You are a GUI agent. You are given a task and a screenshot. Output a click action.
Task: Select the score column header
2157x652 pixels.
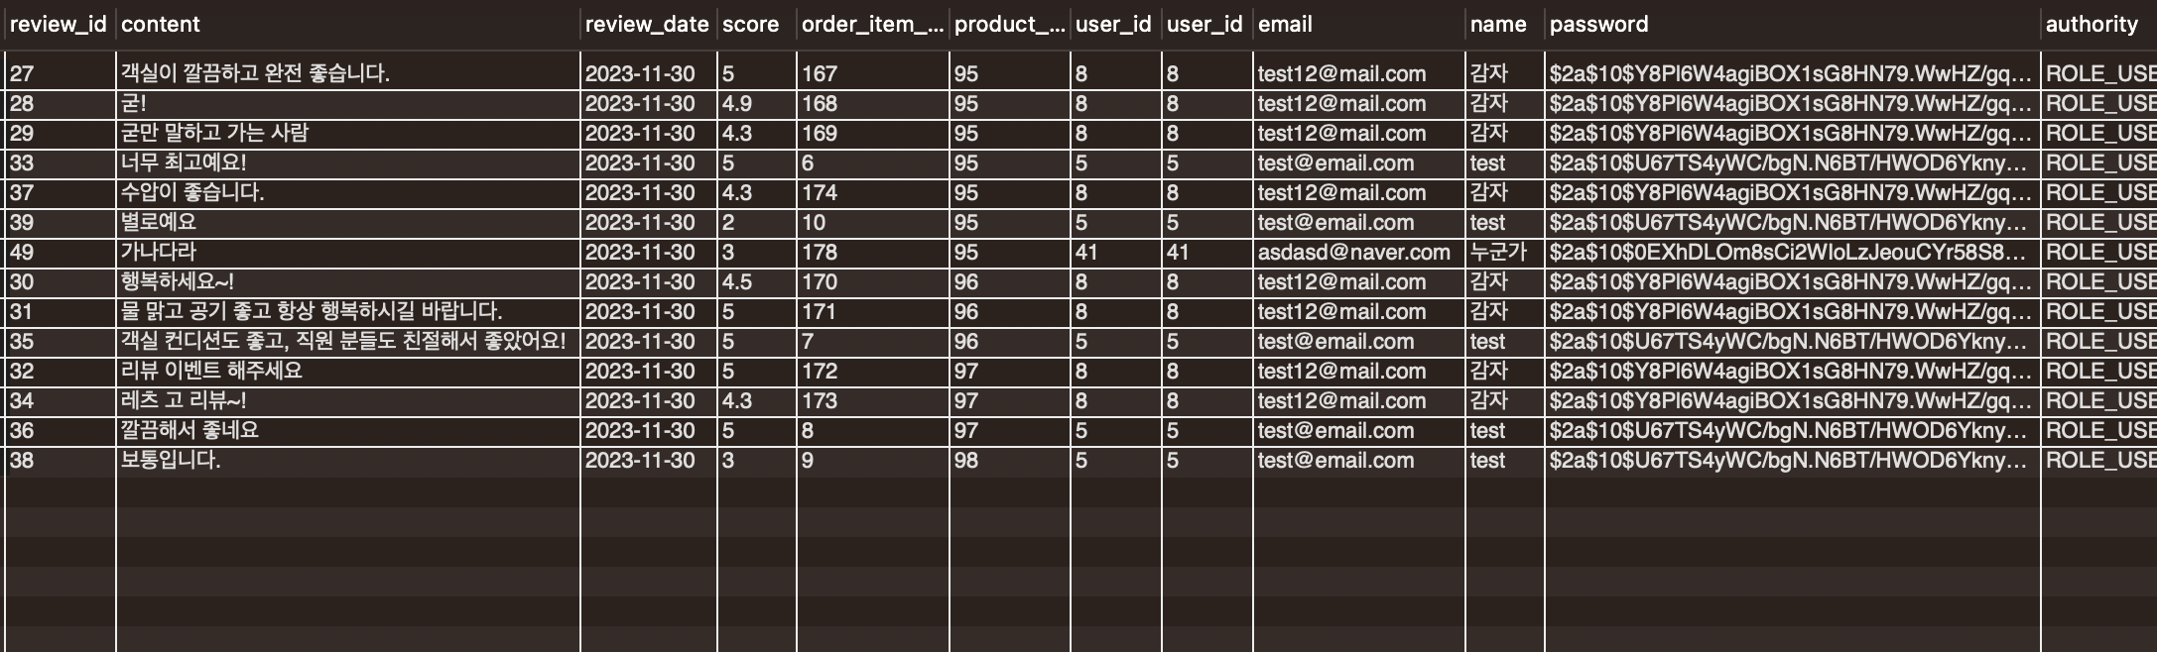757,25
